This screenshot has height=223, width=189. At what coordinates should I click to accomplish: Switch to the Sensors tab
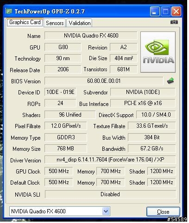coord(55,23)
